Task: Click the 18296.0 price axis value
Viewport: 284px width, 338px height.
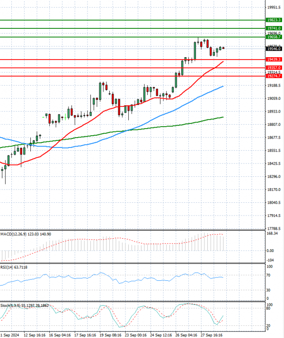Action: pyautogui.click(x=274, y=176)
